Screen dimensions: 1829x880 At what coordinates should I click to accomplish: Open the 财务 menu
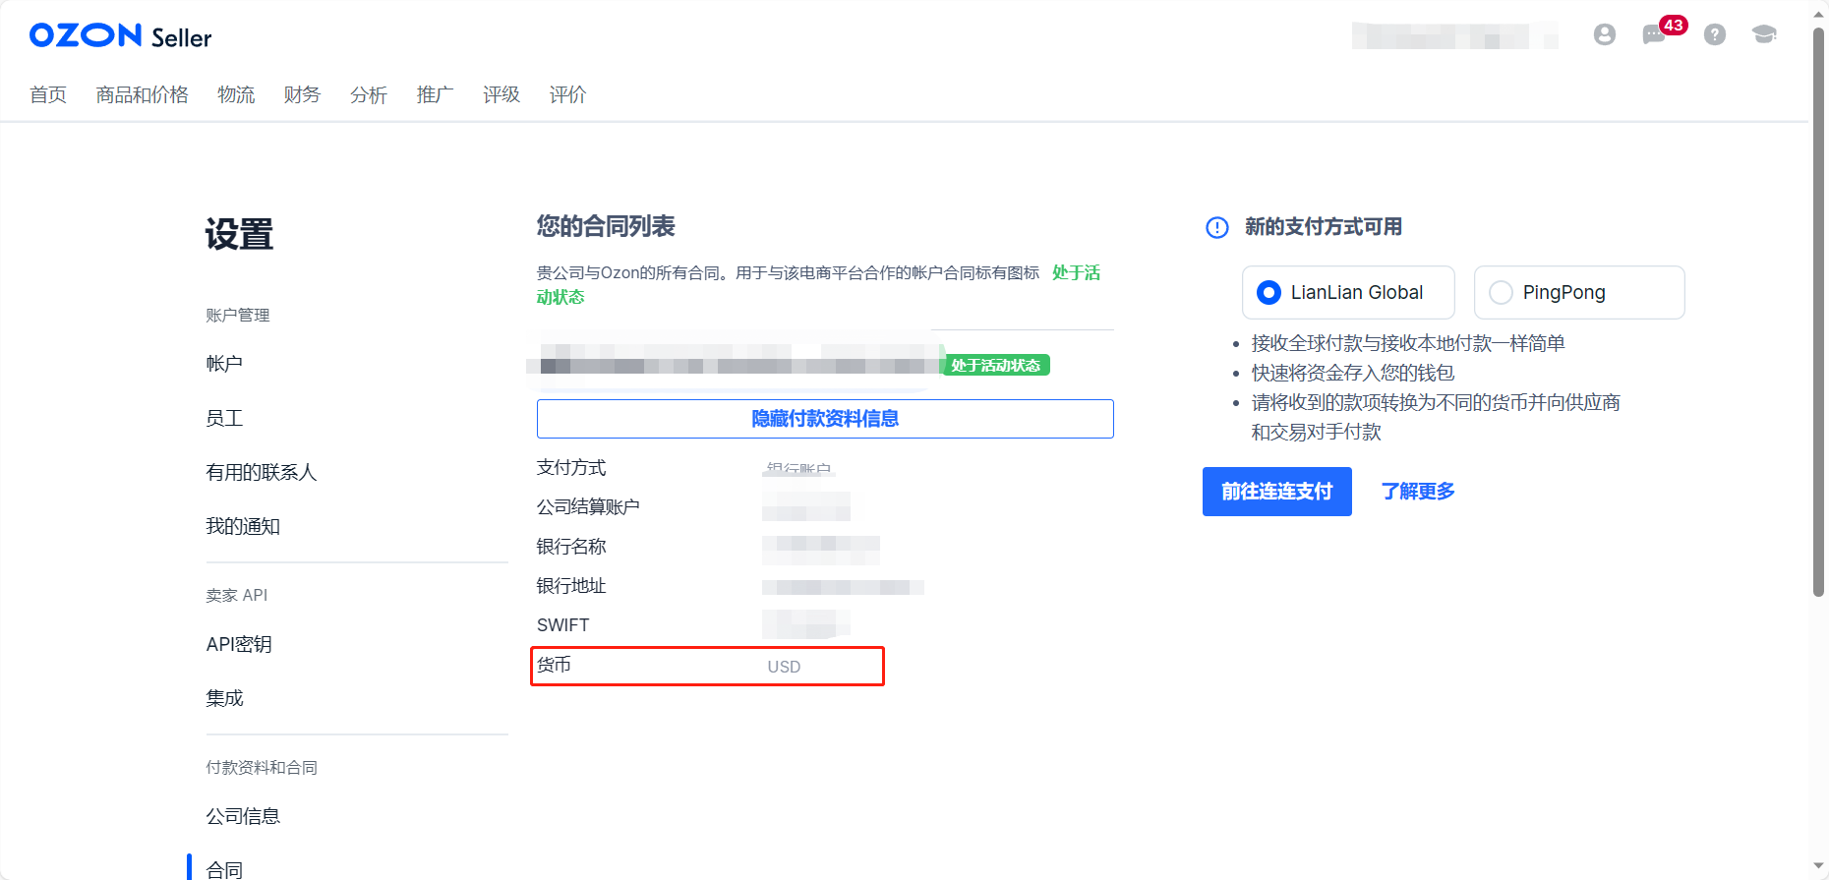302,94
